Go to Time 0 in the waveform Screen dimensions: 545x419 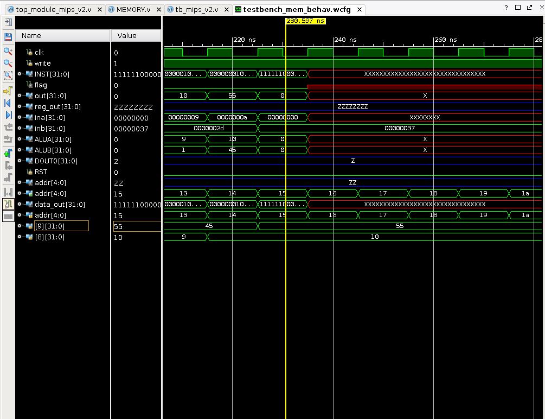coord(9,103)
